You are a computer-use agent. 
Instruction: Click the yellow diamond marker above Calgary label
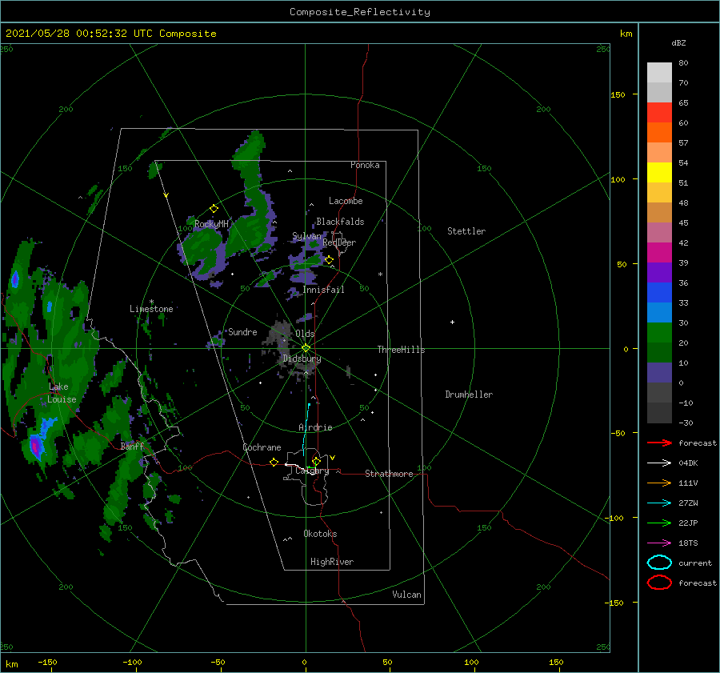(316, 461)
